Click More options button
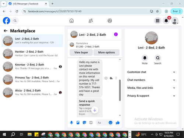184x138 pixels. [x=106, y=52]
